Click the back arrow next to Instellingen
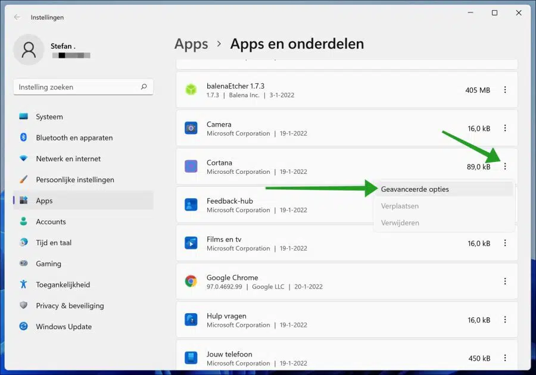Image resolution: width=536 pixels, height=375 pixels. tap(17, 17)
